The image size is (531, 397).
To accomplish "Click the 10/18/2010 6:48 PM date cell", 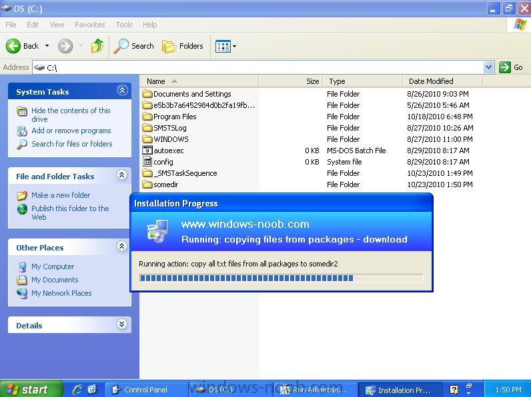I will click(440, 117).
